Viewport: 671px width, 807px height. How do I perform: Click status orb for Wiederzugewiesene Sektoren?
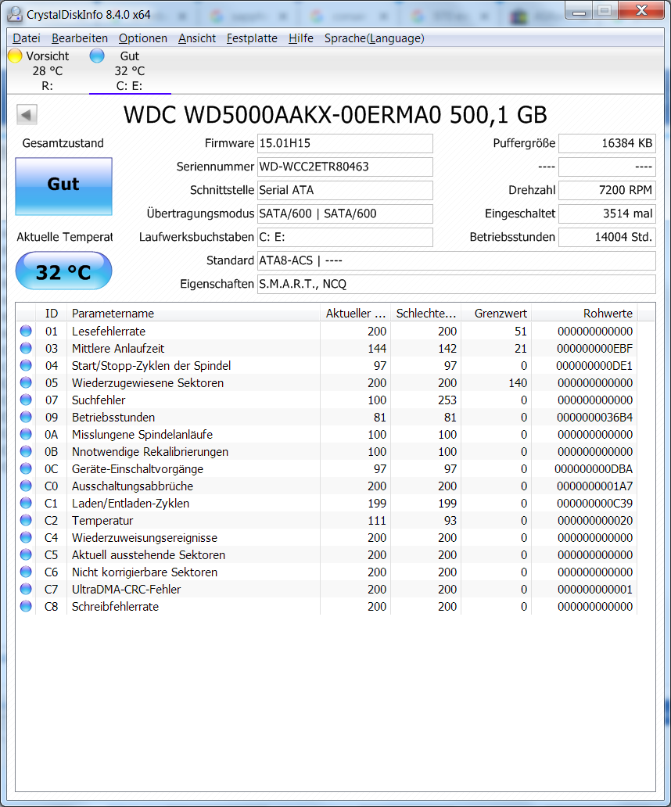coord(26,383)
